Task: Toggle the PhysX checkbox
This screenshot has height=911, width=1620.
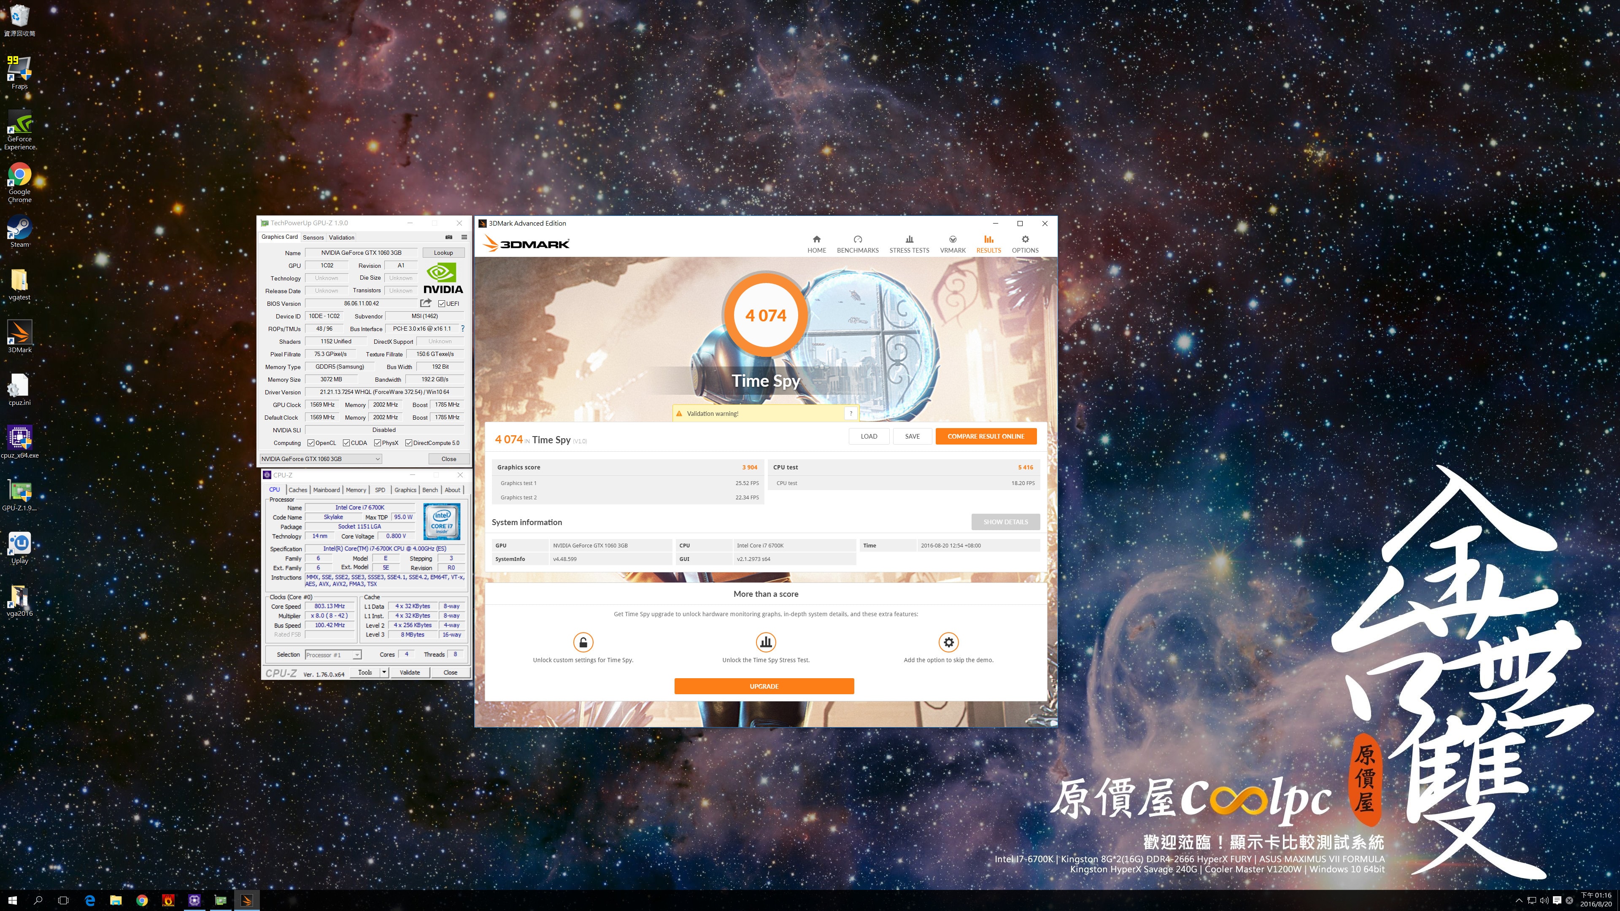Action: pyautogui.click(x=377, y=442)
